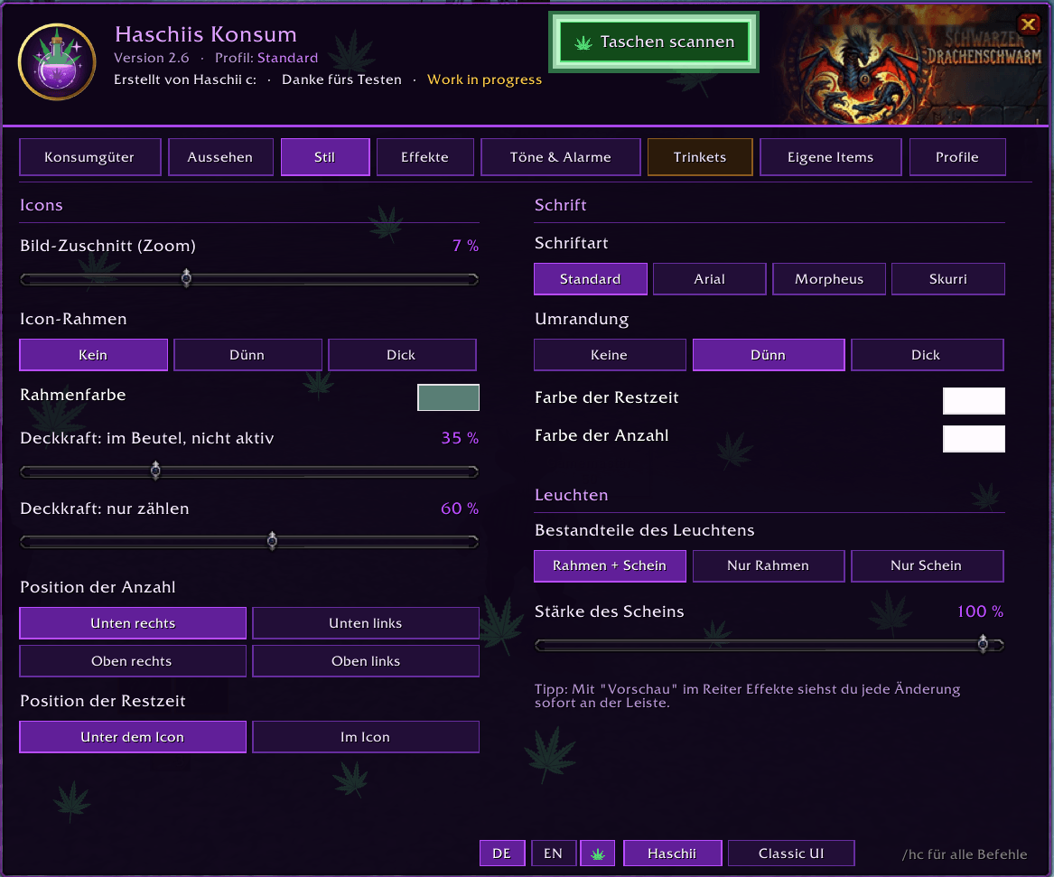Set icon frame to Kein
The image size is (1054, 877).
point(93,355)
